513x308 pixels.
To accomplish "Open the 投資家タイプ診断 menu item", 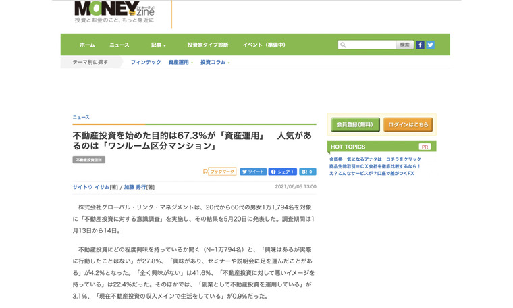I will click(x=208, y=45).
